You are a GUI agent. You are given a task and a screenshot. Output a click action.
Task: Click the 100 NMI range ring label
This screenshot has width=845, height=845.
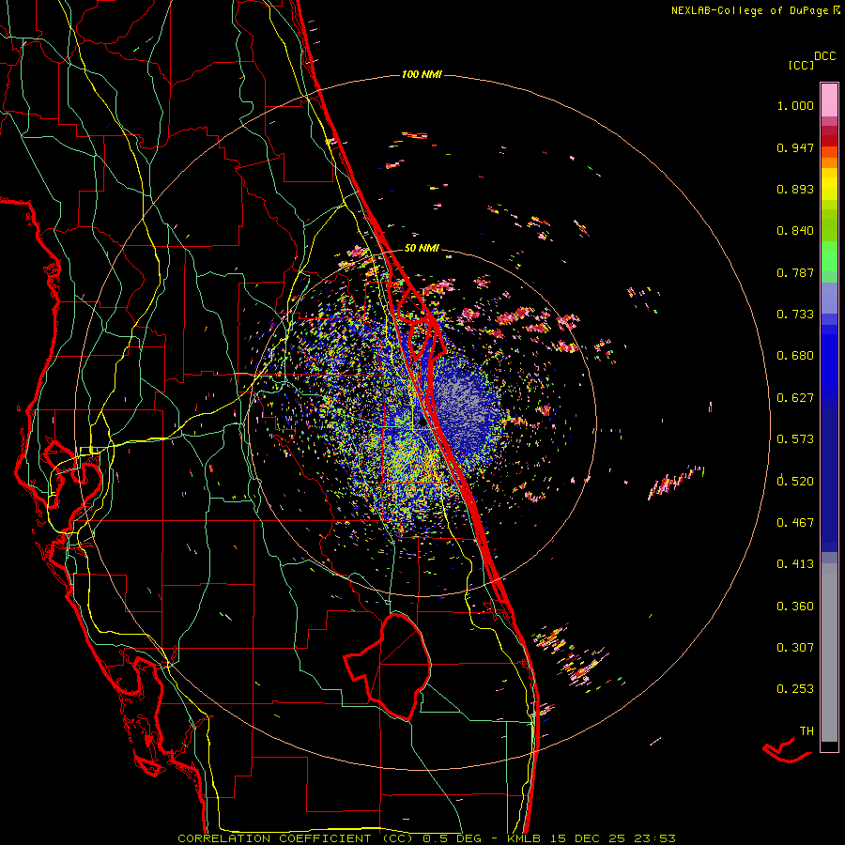click(x=422, y=74)
